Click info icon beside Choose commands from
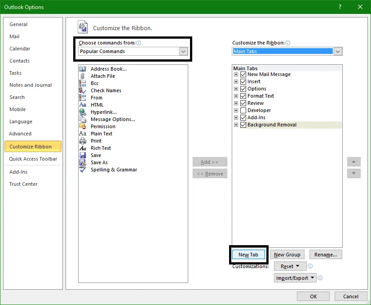The height and width of the screenshot is (305, 371). (139, 43)
